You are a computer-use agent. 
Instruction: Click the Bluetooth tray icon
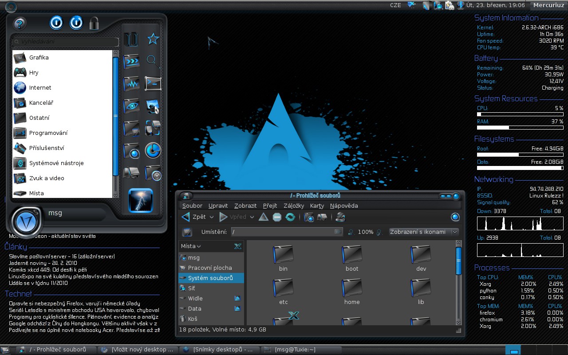[461, 5]
